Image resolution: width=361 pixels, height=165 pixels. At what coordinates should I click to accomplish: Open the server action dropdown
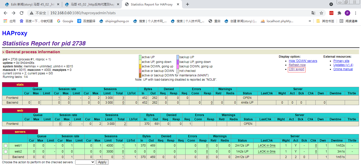85,162
